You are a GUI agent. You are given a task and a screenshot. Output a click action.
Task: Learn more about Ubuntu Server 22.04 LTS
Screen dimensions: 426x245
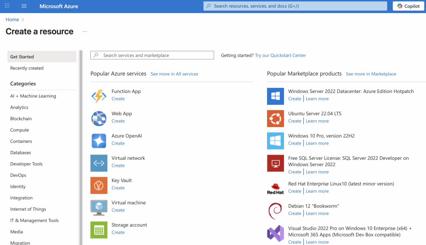coord(317,121)
